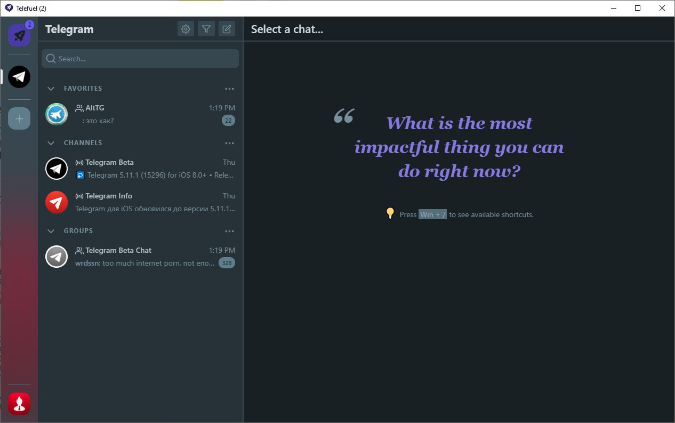Open the Telegram Beta channel

tap(140, 169)
